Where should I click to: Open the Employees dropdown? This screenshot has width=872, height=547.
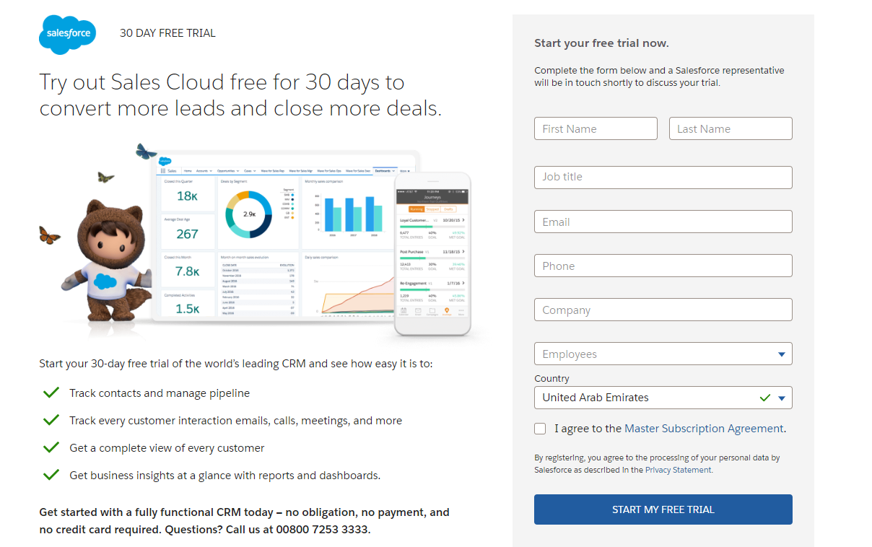(663, 354)
